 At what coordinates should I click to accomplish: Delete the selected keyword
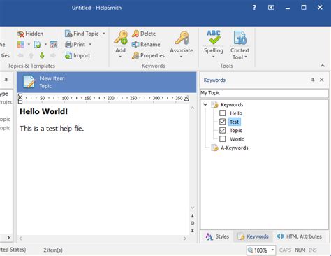pos(144,34)
